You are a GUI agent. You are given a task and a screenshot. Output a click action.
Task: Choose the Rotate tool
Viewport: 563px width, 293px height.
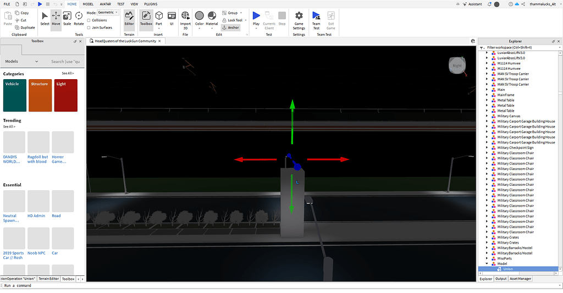79,19
